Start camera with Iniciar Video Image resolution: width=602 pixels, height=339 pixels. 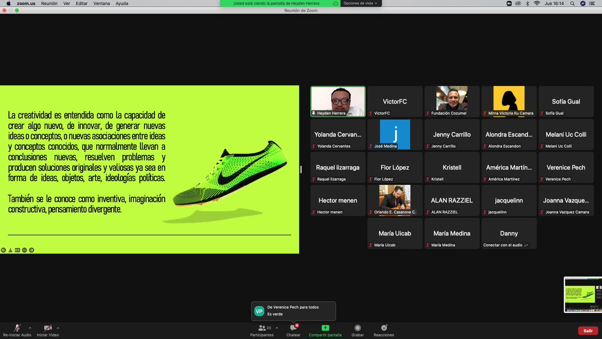pyautogui.click(x=48, y=330)
